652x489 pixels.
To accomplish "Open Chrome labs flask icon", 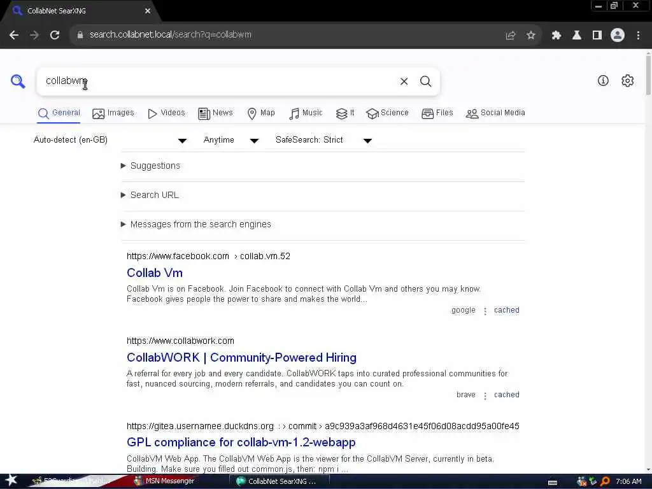I will pyautogui.click(x=577, y=36).
